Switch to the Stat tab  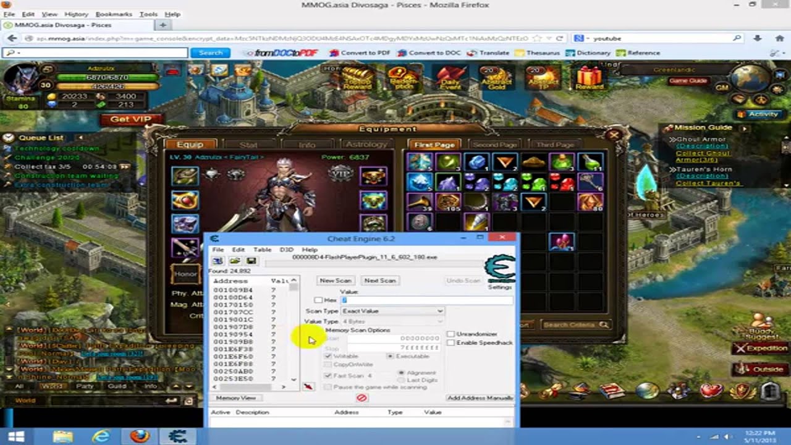pyautogui.click(x=248, y=145)
